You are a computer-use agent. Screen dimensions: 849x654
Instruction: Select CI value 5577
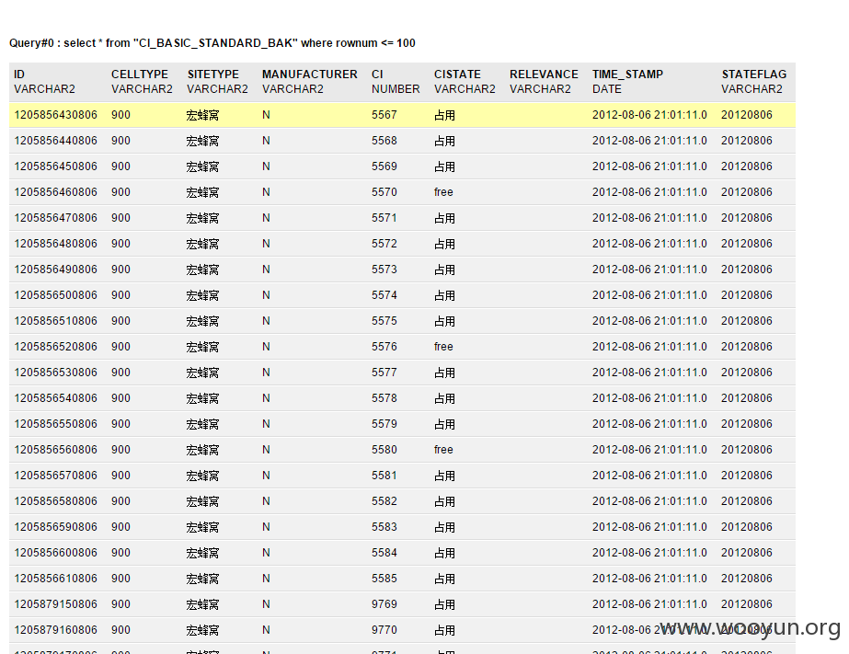(384, 373)
